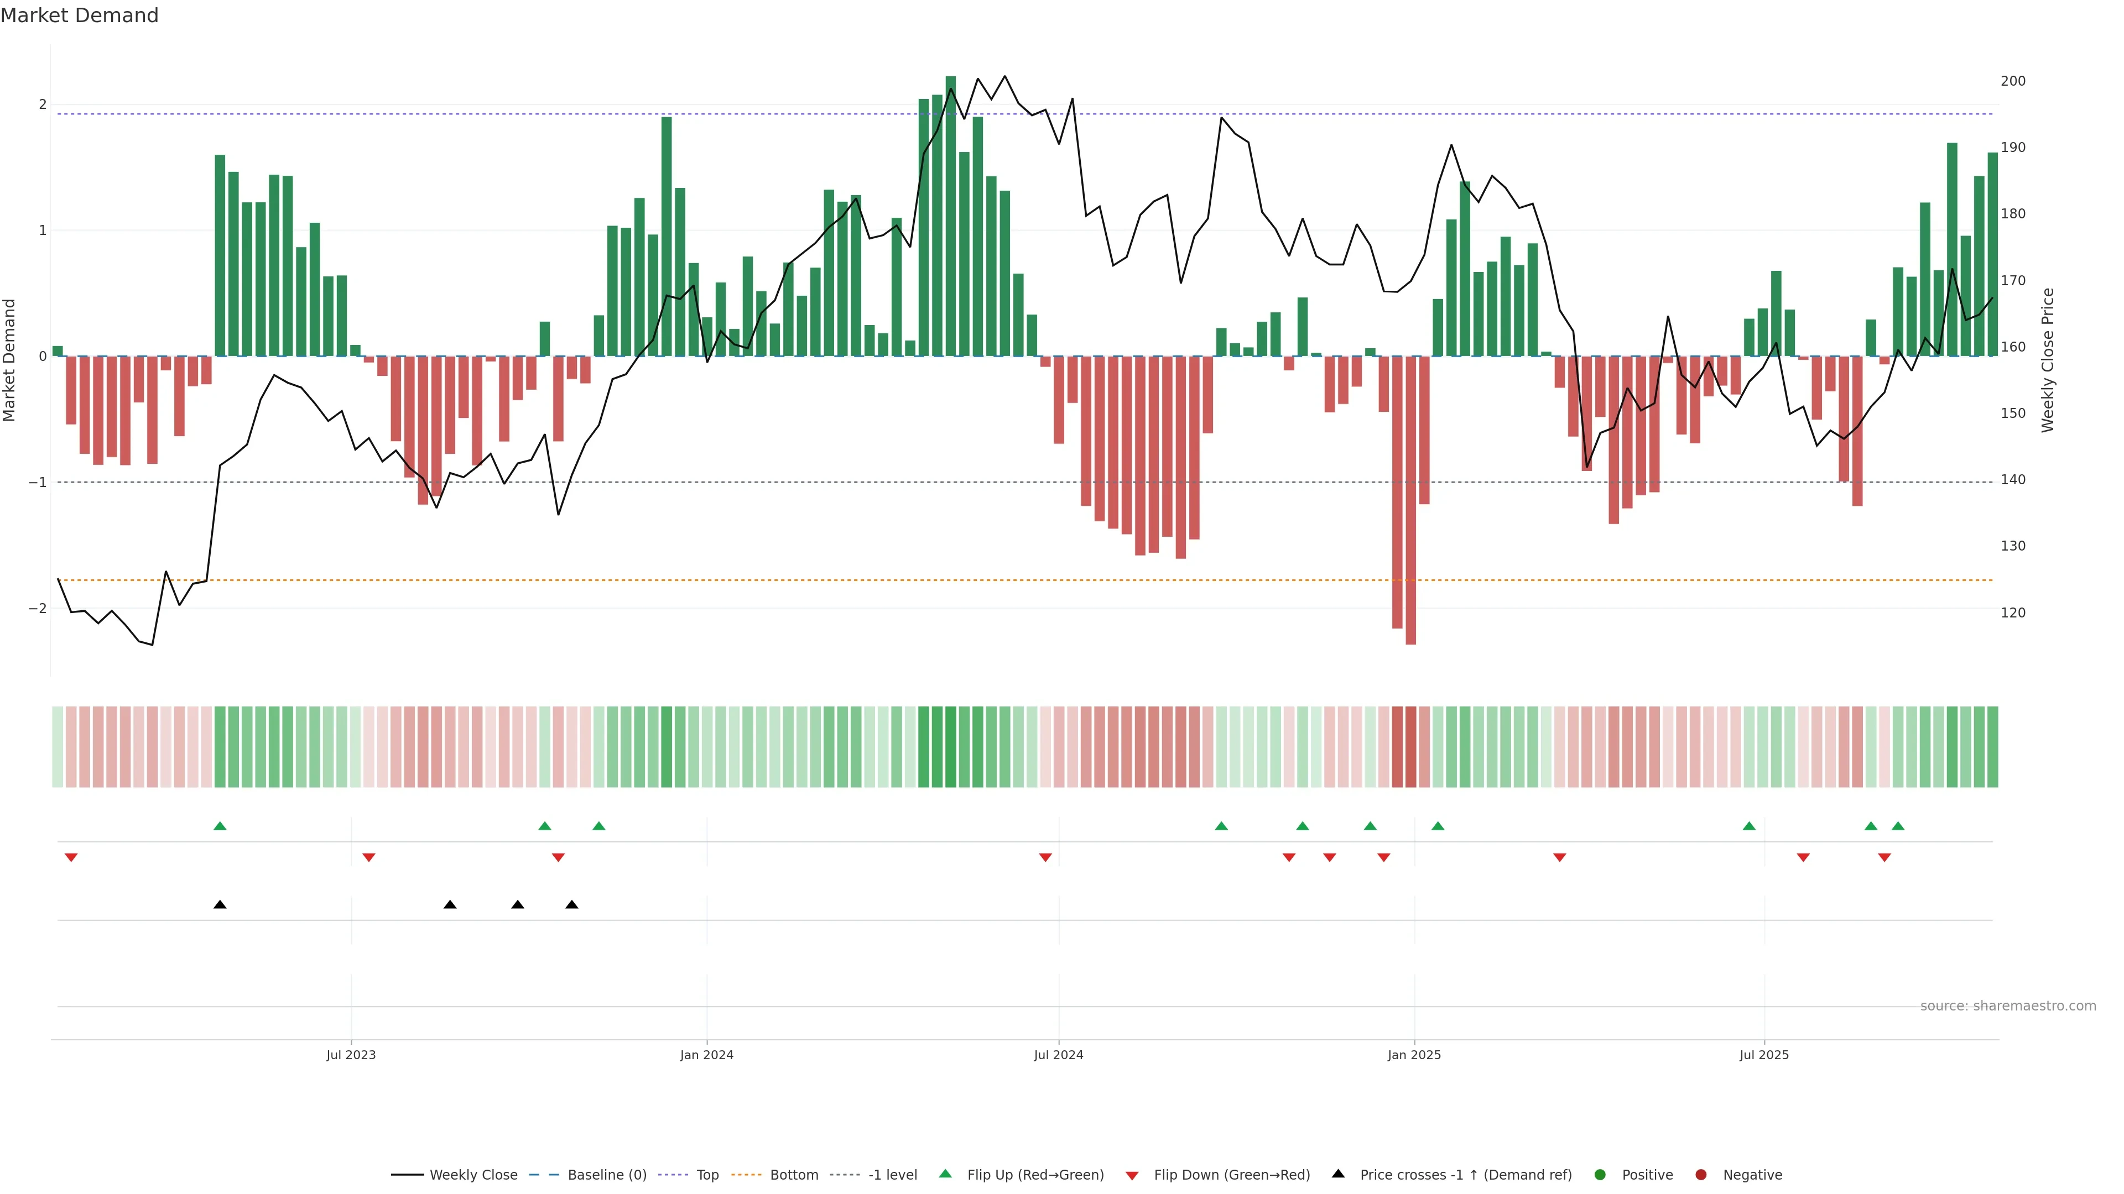This screenshot has width=2124, height=1194.
Task: Click the leftmost red Flip Down triangle marker
Action: coord(71,858)
